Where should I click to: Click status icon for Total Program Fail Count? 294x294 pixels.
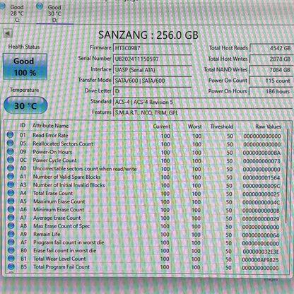click(11, 266)
